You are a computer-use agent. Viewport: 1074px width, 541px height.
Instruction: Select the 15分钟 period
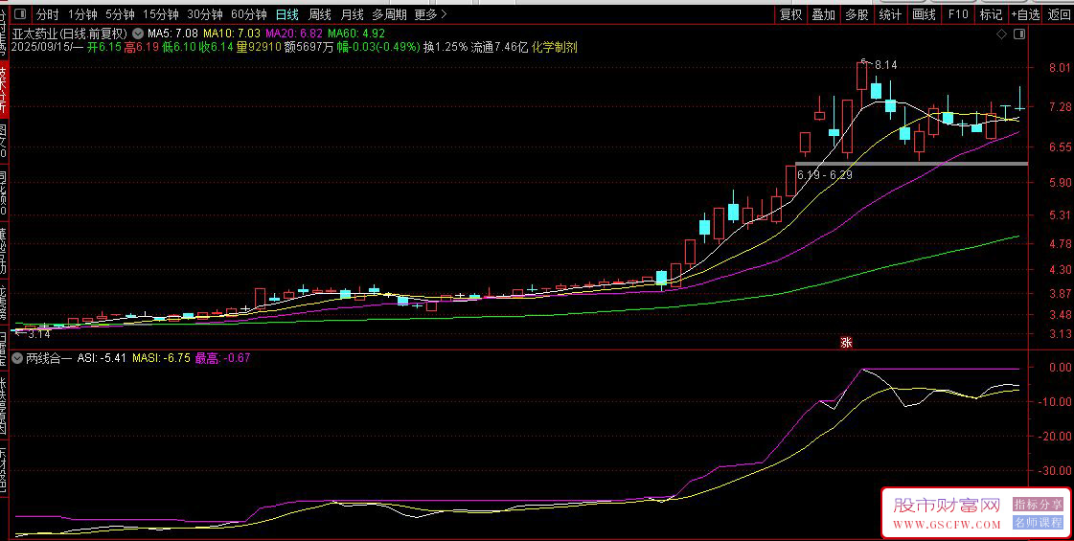tap(160, 13)
